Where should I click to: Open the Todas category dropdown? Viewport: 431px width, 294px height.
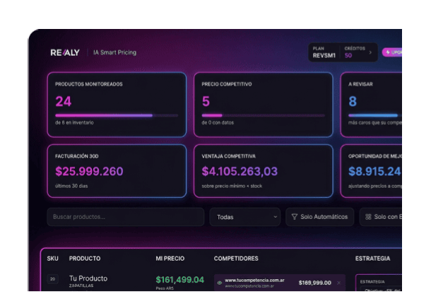[x=244, y=217]
